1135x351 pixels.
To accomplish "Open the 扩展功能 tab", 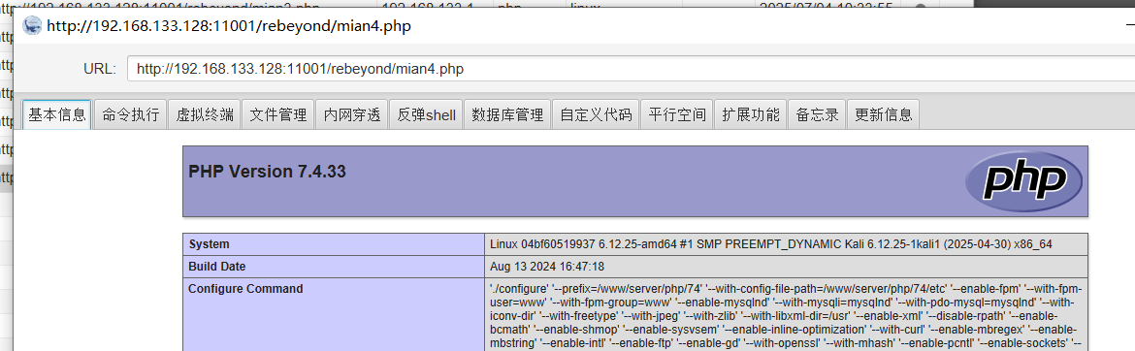I will pyautogui.click(x=751, y=114).
